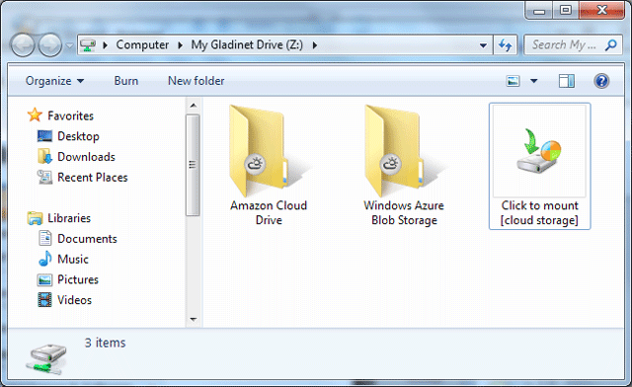The height and width of the screenshot is (387, 632).
Task: Click the Burn toolbar button
Action: click(126, 81)
